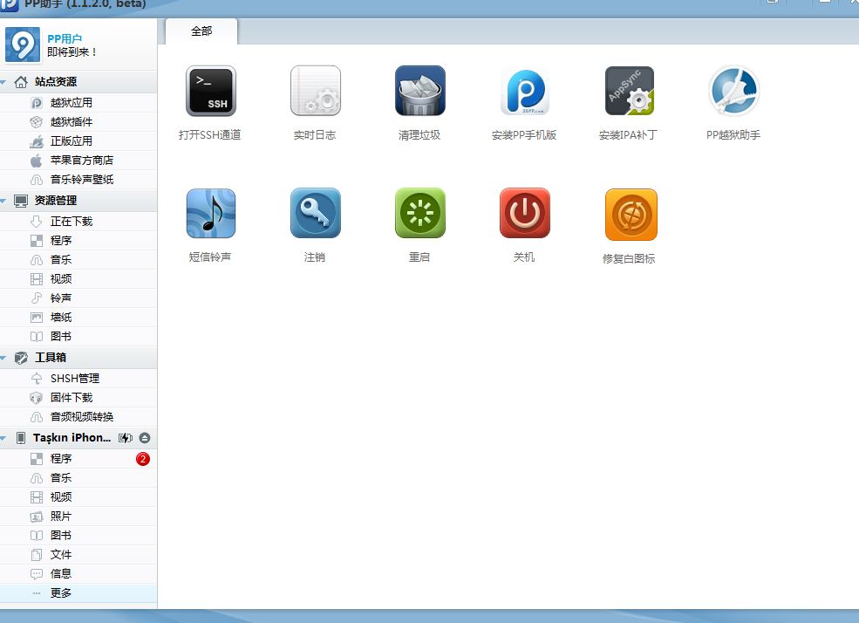
Task: Select 视频 under Taşkın iPhone
Action: pos(78,497)
